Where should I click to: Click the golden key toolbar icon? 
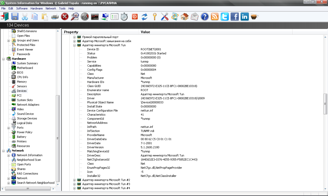point(155,17)
